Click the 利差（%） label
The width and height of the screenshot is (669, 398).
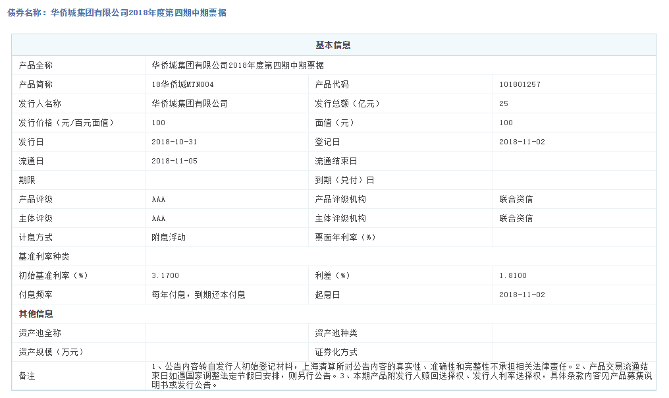[333, 276]
